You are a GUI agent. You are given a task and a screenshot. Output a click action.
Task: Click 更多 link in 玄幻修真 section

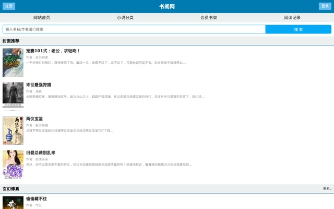point(327,189)
